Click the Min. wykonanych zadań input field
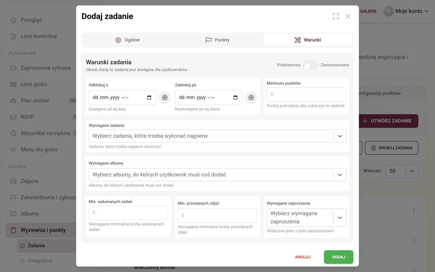435x272 pixels. (128, 213)
